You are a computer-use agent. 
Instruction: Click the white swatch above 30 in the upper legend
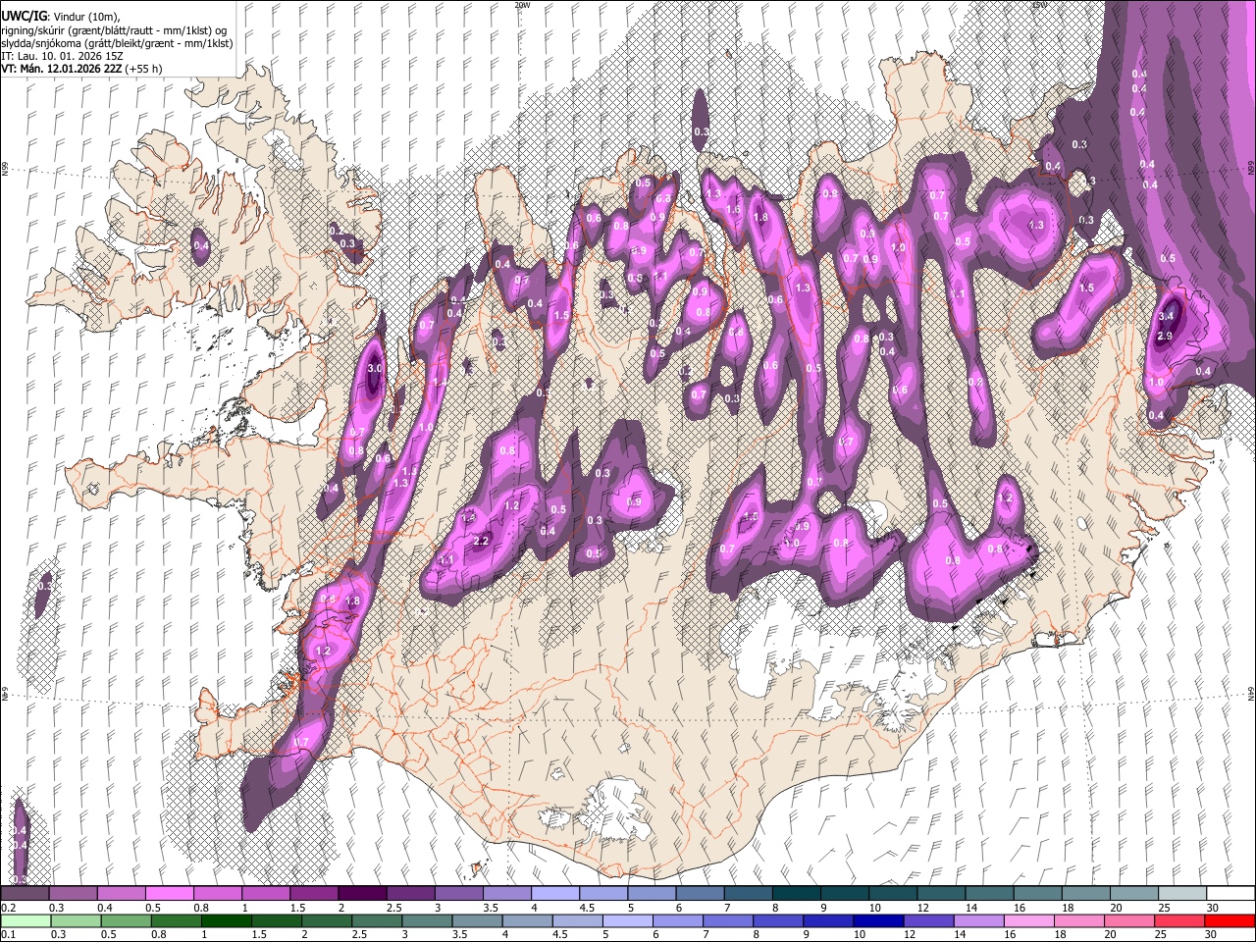click(x=1230, y=894)
